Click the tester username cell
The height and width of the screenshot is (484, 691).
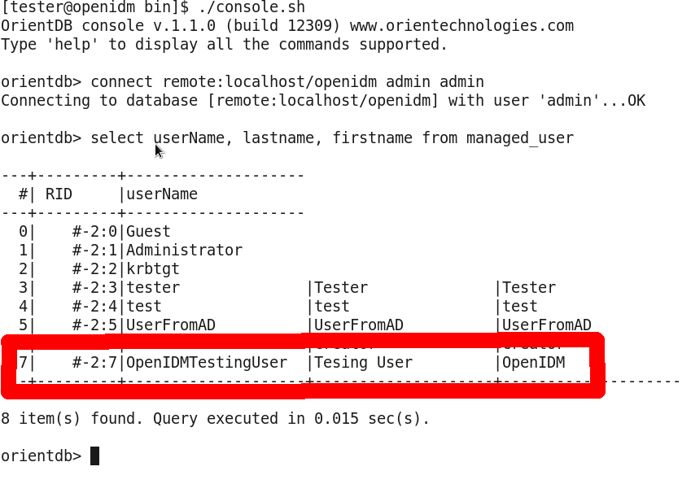153,288
